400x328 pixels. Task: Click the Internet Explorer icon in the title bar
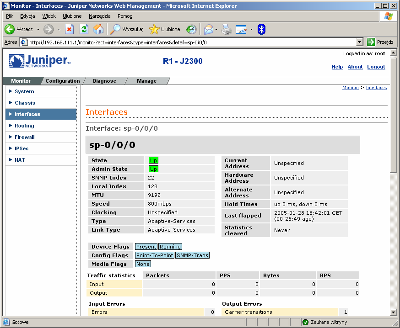point(6,6)
